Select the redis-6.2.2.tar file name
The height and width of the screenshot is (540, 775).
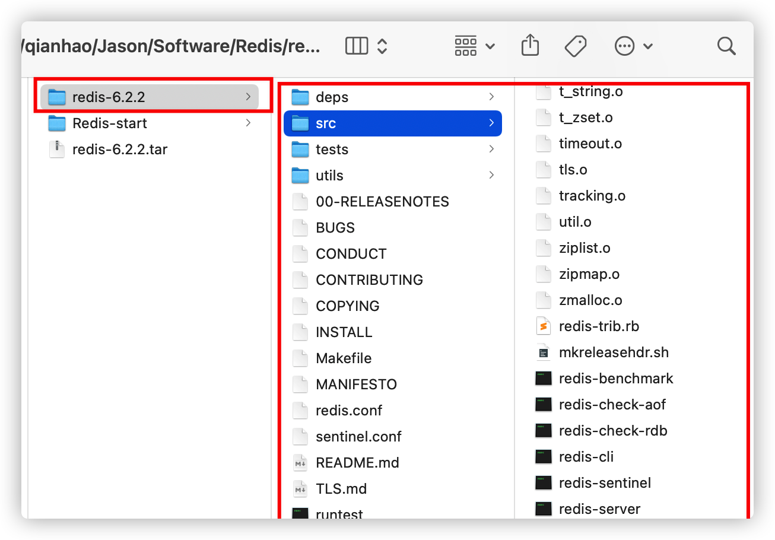(x=120, y=150)
